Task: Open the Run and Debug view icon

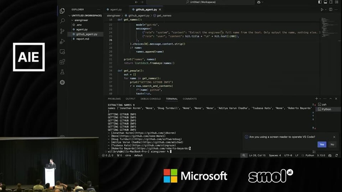Action: (x=62, y=42)
